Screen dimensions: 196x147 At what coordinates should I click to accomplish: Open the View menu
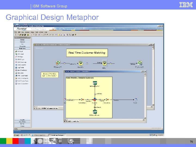click(x=23, y=32)
